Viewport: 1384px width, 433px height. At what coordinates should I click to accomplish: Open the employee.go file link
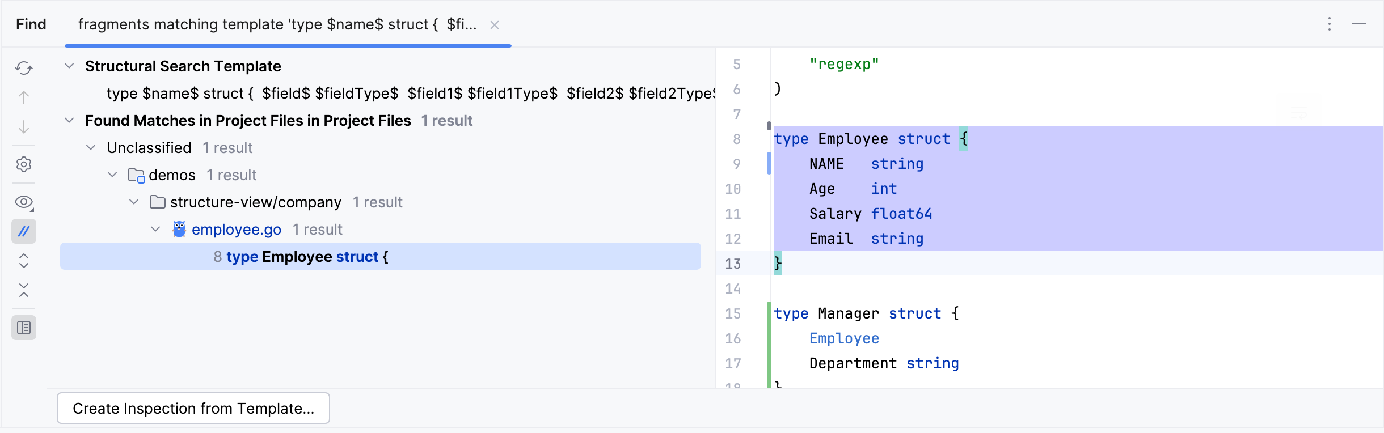[x=236, y=230]
